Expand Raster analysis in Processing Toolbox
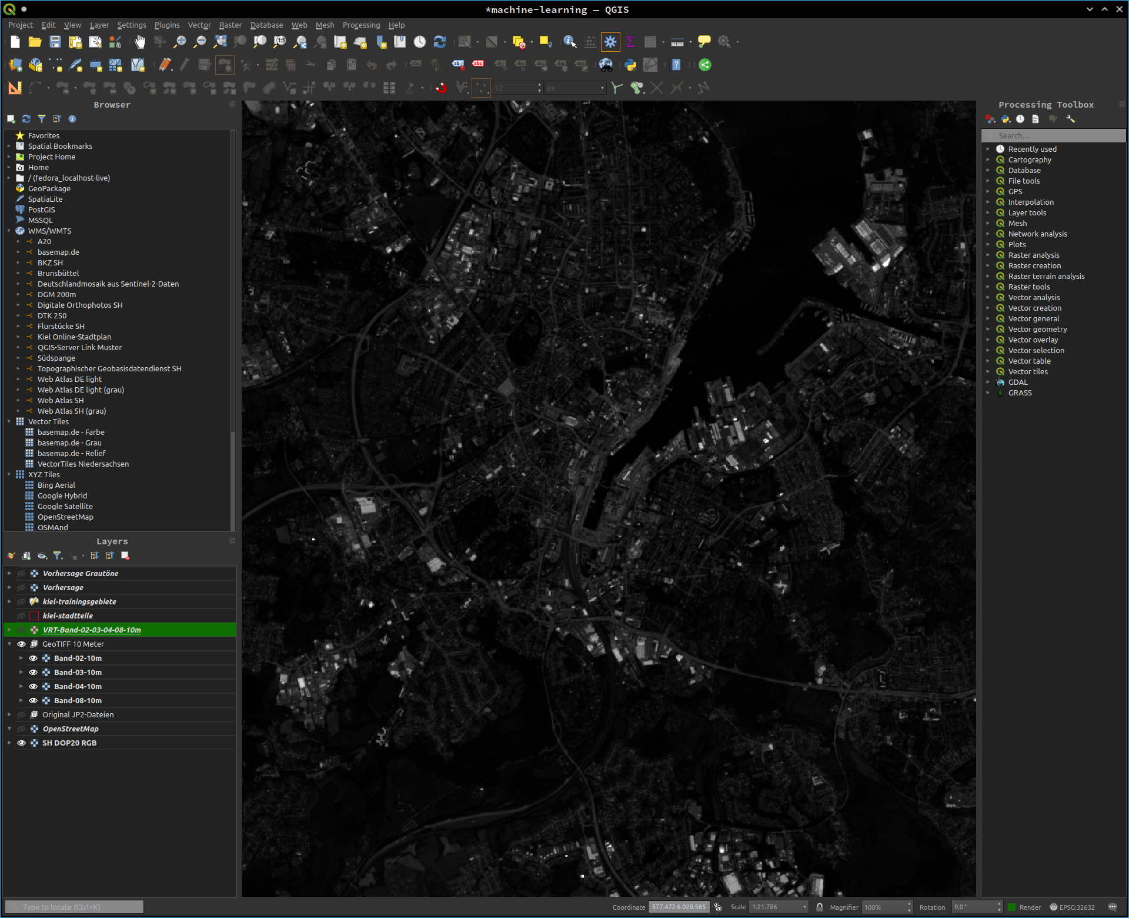This screenshot has width=1129, height=918. tap(989, 255)
